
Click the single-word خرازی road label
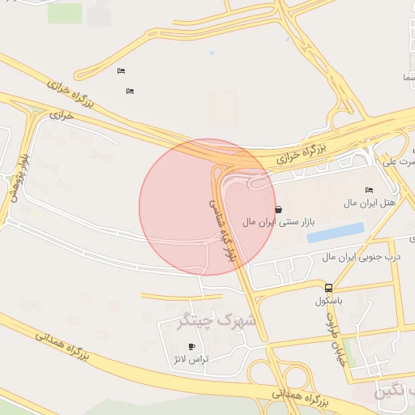(x=62, y=116)
